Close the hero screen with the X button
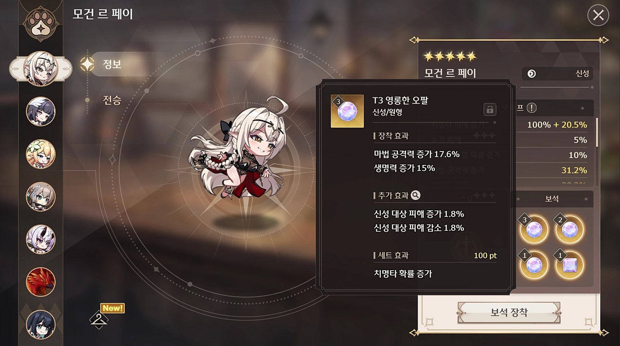620x346 pixels. [x=598, y=15]
